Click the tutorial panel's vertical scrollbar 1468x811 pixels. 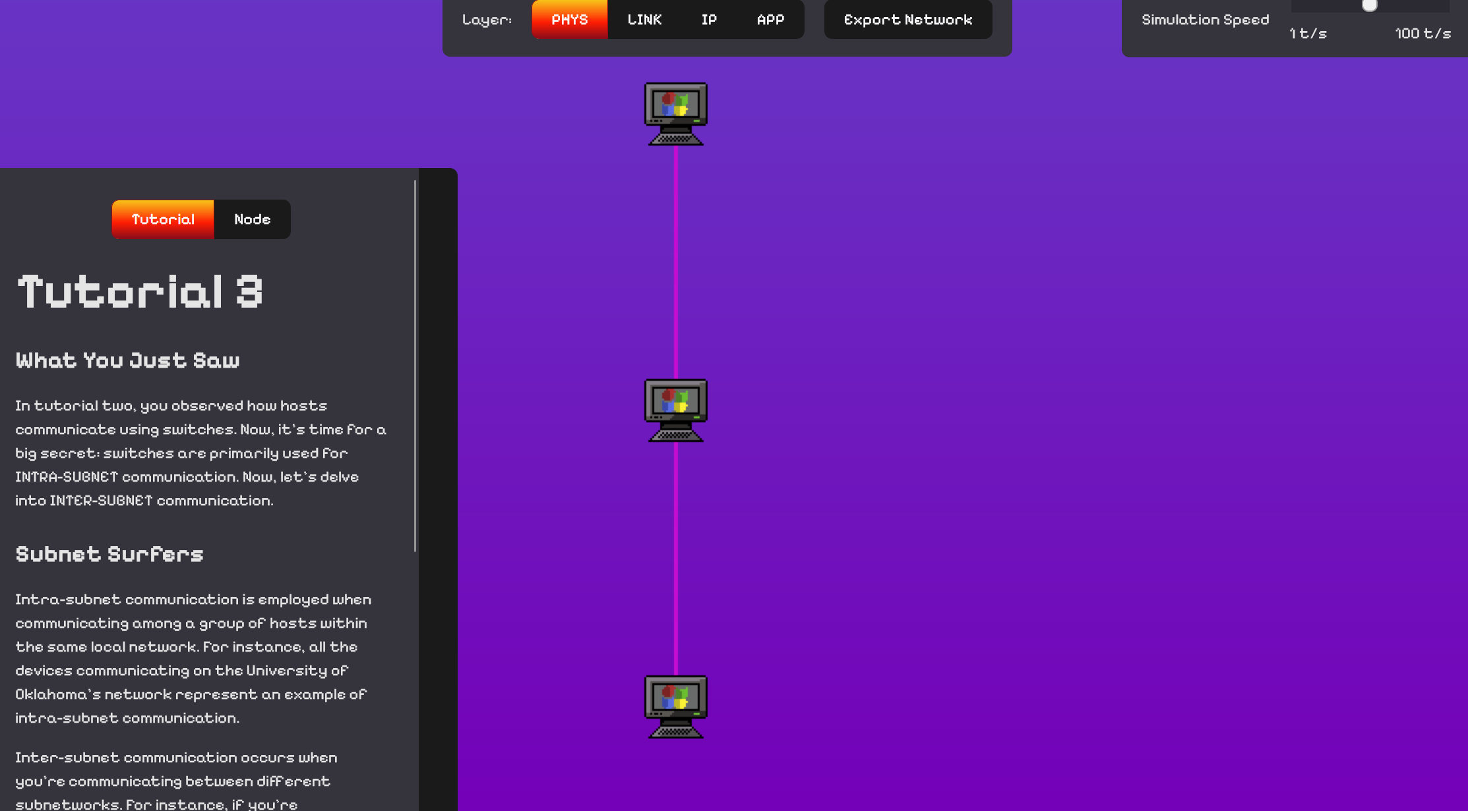(415, 366)
